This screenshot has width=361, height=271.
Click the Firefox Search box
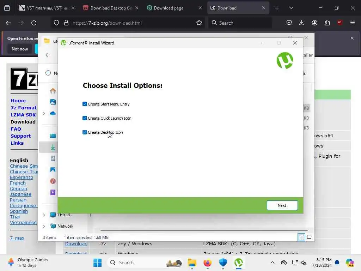click(x=240, y=23)
